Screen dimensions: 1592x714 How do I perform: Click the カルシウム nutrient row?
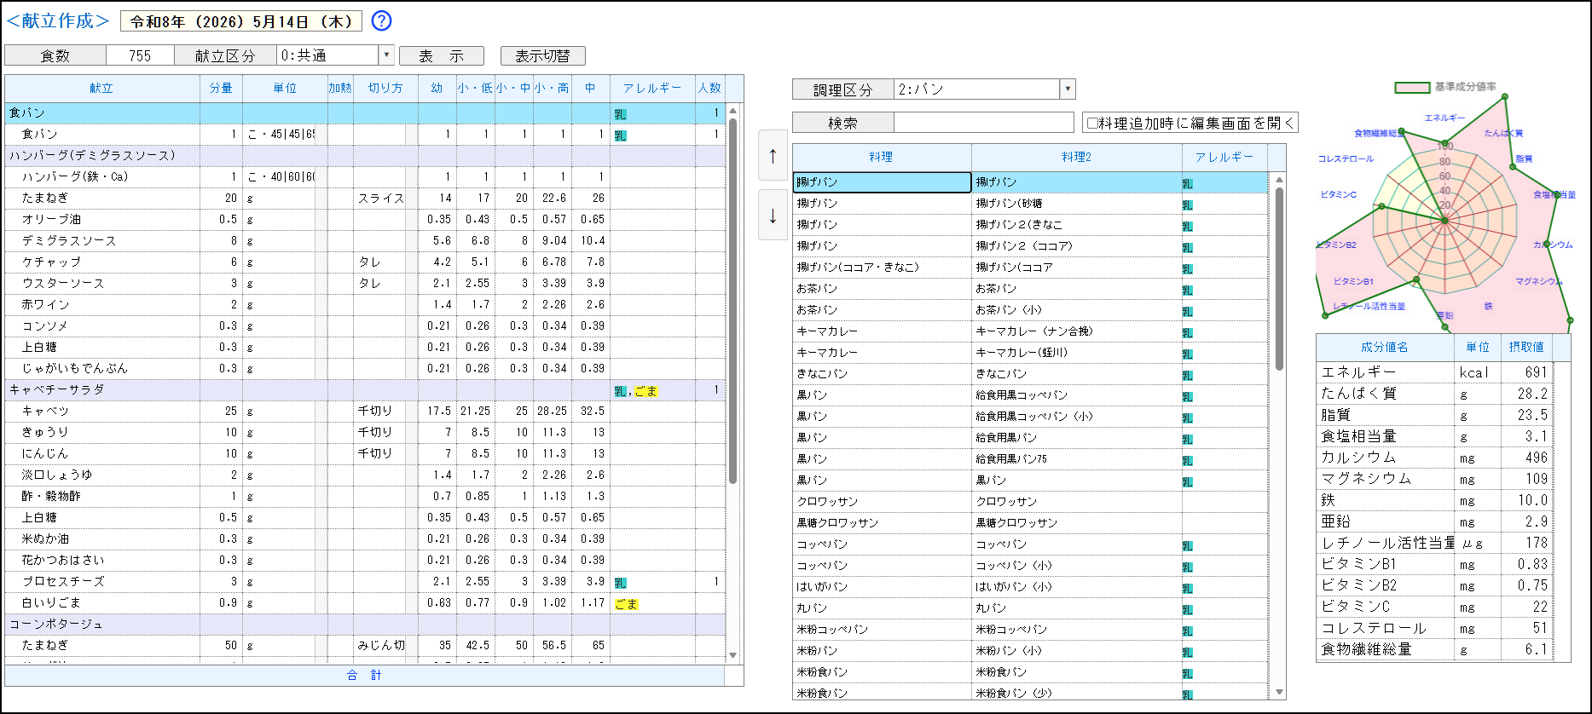1434,458
